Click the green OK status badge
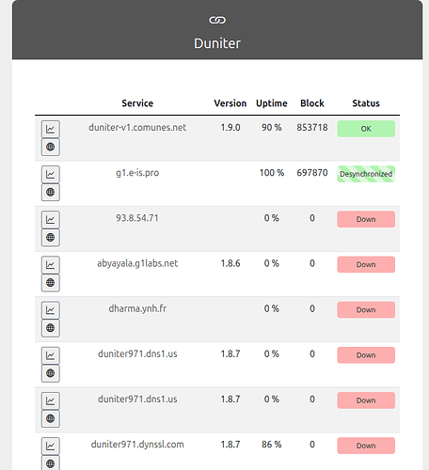This screenshot has height=470, width=429. click(x=366, y=129)
